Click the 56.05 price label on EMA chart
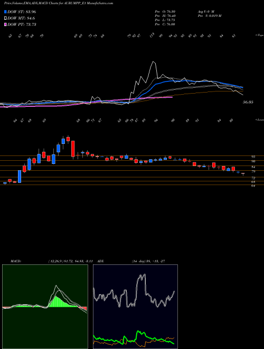The height and width of the screenshot is (349, 264). (248, 102)
